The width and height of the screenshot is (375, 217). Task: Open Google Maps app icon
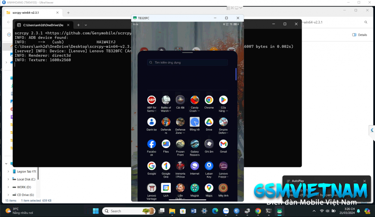click(209, 188)
